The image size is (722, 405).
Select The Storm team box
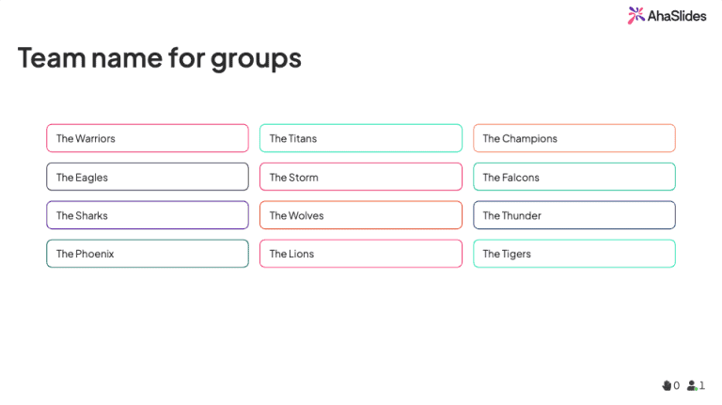coord(361,177)
